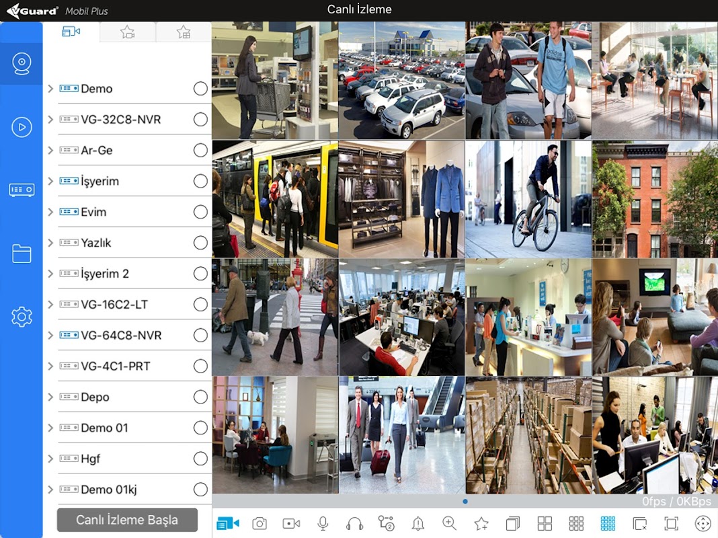Open settings gear in the sidebar
The image size is (718, 538).
pos(22,316)
